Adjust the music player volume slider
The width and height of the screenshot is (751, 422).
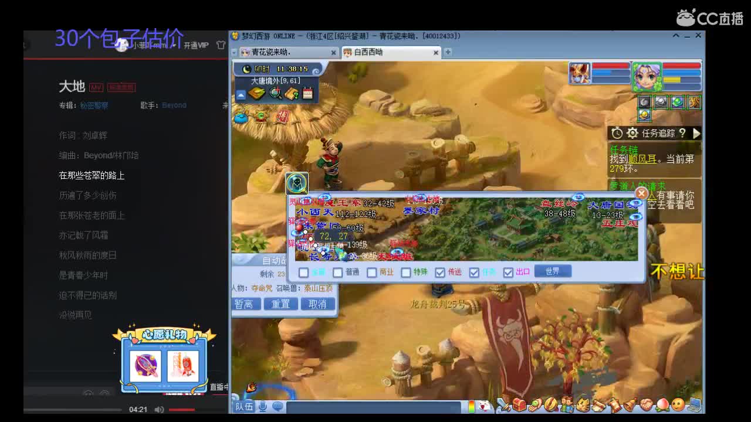pyautogui.click(x=181, y=410)
